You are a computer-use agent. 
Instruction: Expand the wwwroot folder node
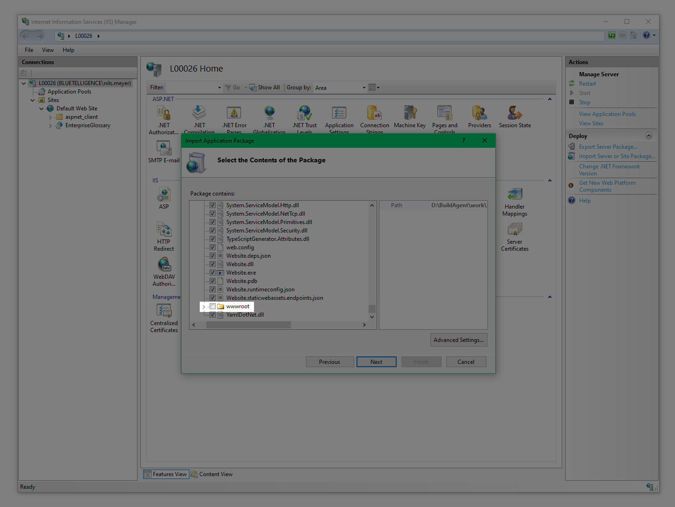203,307
